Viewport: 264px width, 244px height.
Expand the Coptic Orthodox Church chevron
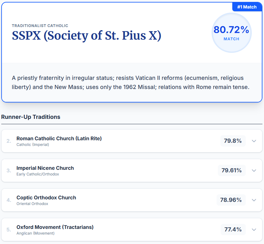(254, 200)
